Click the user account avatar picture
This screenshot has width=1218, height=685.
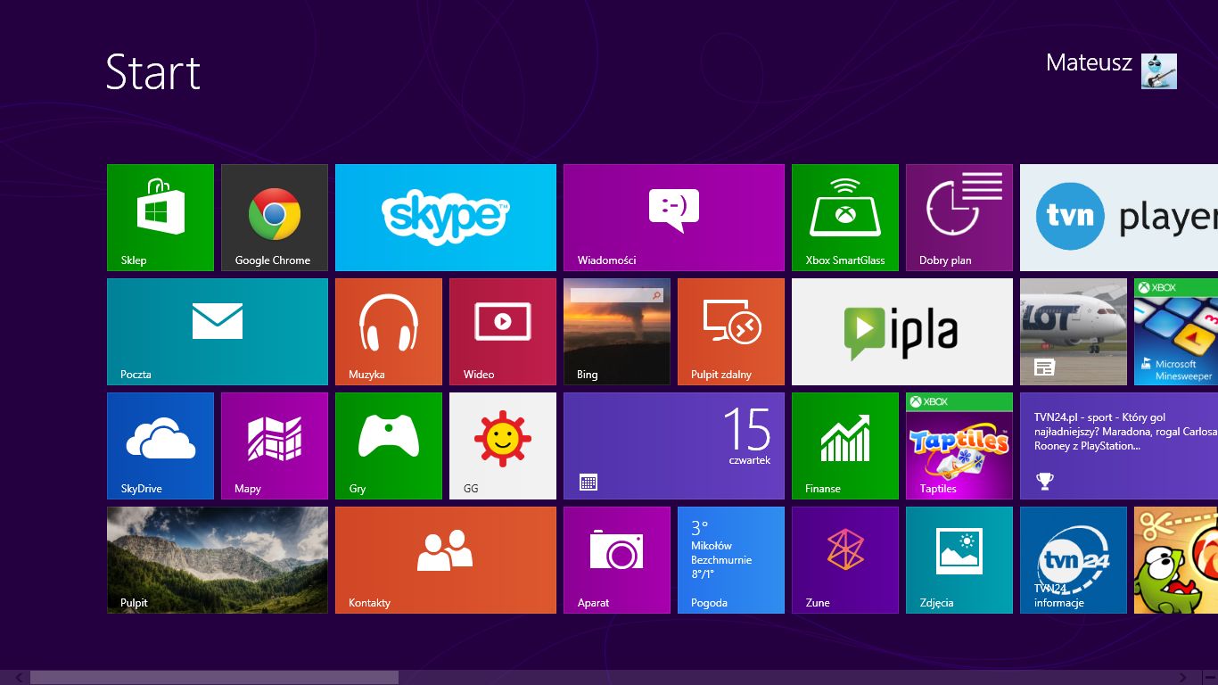click(1159, 71)
